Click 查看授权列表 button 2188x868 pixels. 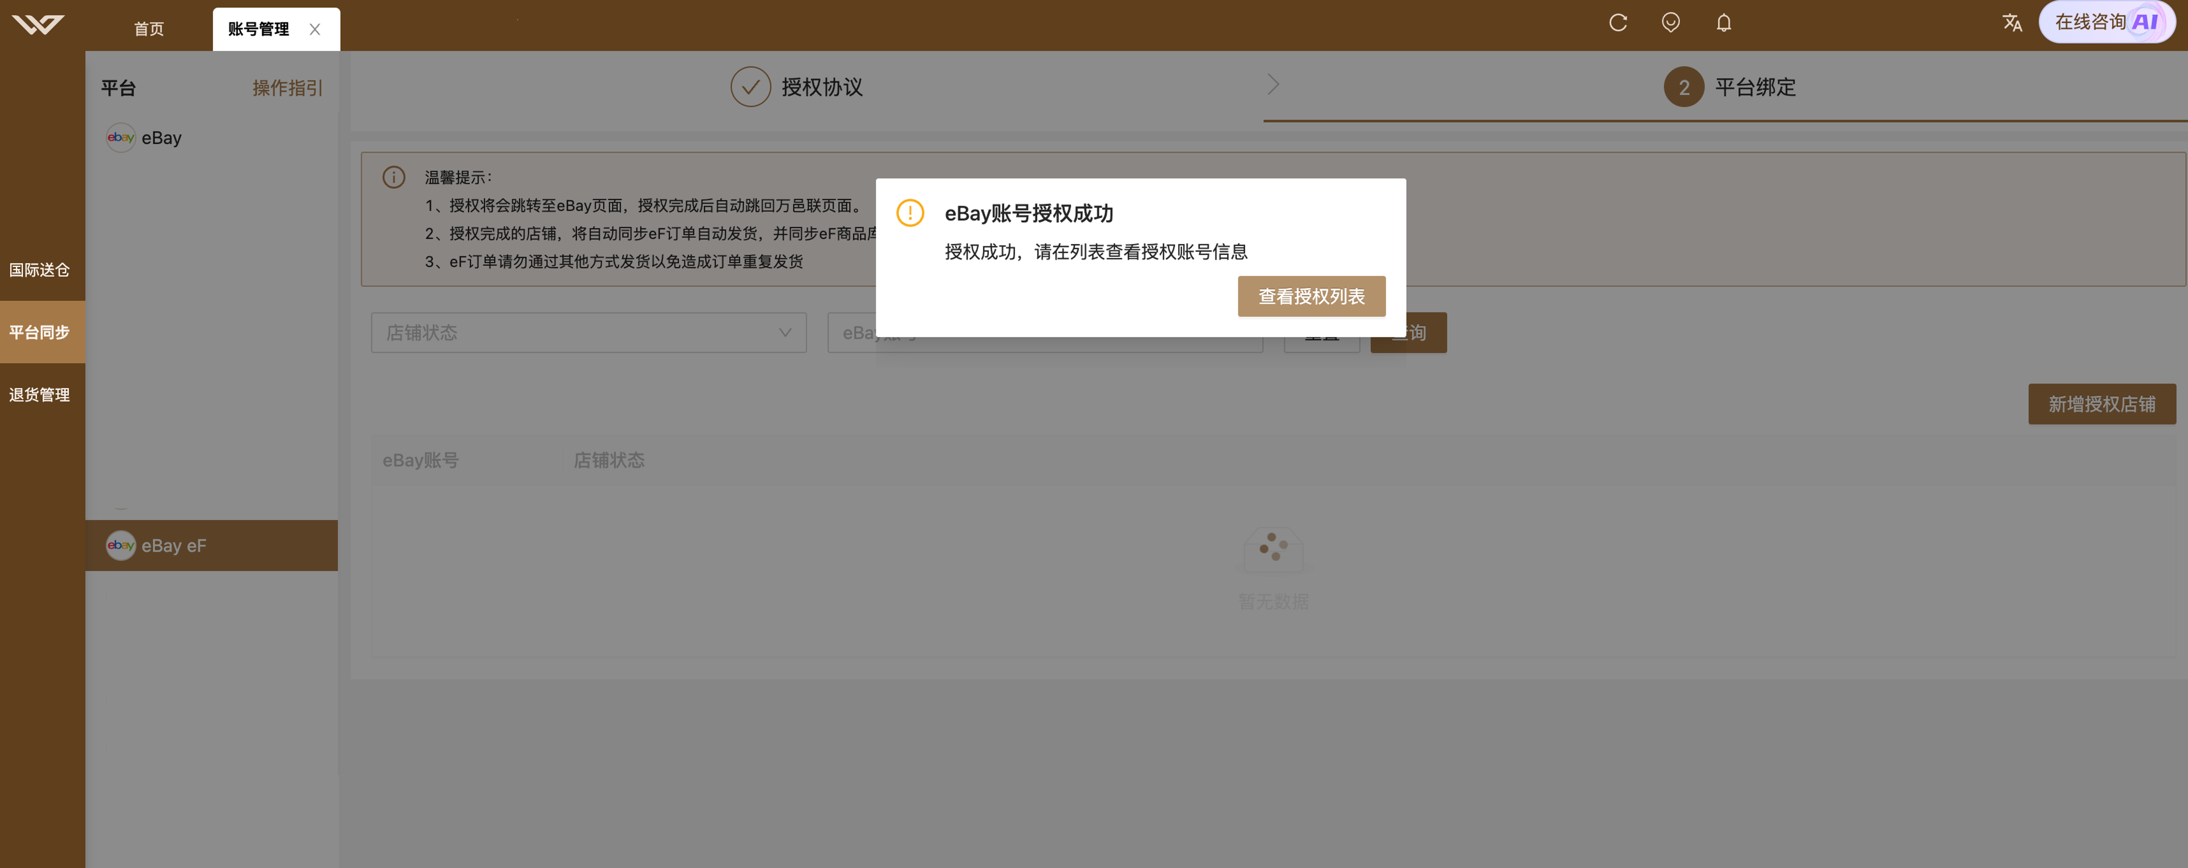(x=1311, y=297)
